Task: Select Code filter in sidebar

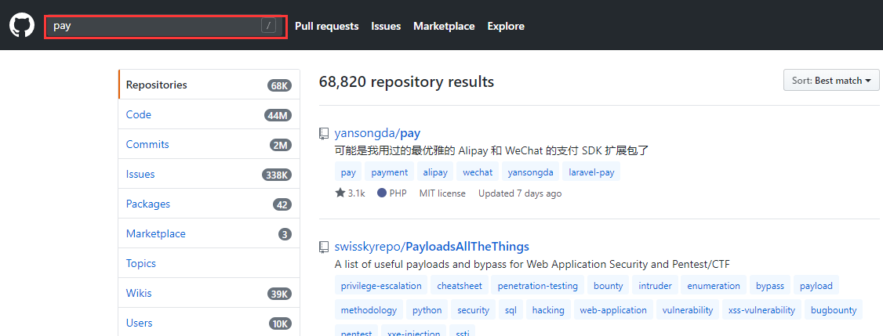Action: pos(209,115)
